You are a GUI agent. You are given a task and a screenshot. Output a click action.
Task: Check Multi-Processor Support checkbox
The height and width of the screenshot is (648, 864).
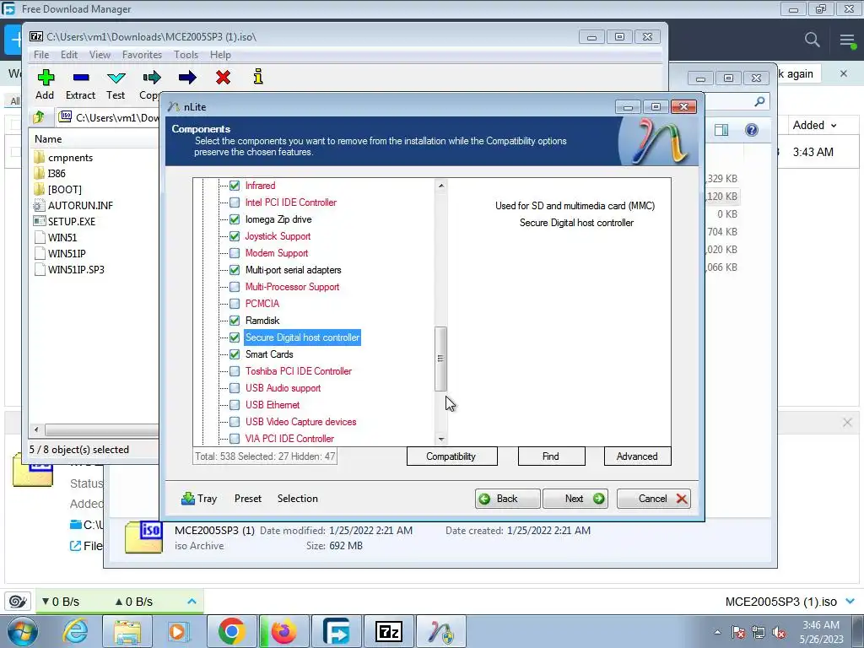[235, 287]
